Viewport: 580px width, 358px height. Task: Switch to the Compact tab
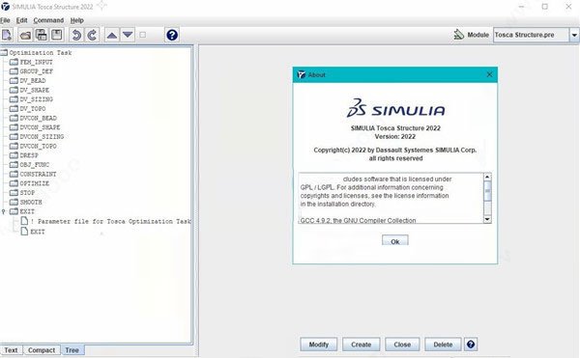coord(42,350)
